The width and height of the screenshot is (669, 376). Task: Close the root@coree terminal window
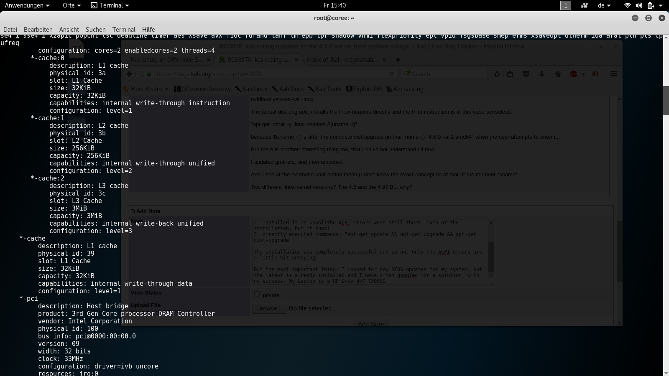click(661, 18)
